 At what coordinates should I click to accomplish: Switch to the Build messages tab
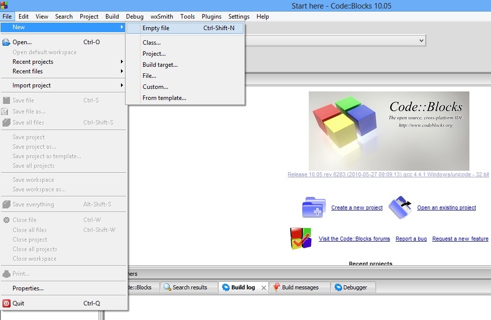tap(300, 287)
